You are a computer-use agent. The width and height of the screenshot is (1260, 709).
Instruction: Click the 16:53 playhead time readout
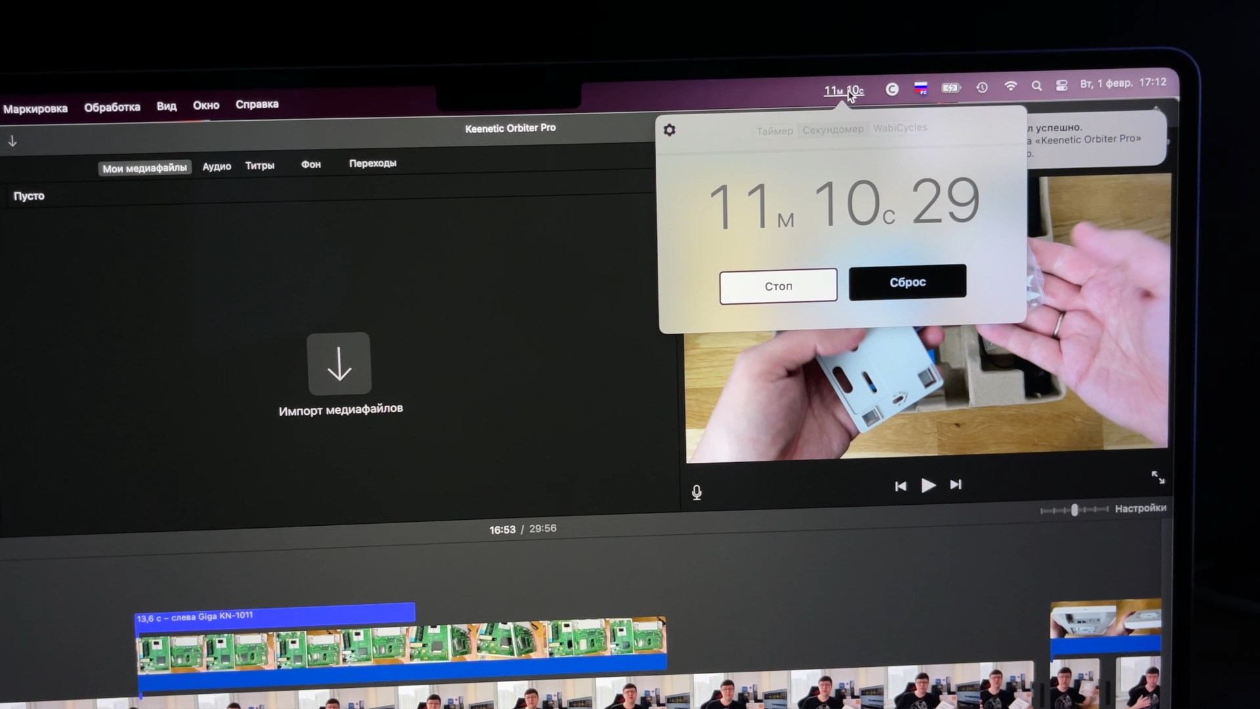502,530
